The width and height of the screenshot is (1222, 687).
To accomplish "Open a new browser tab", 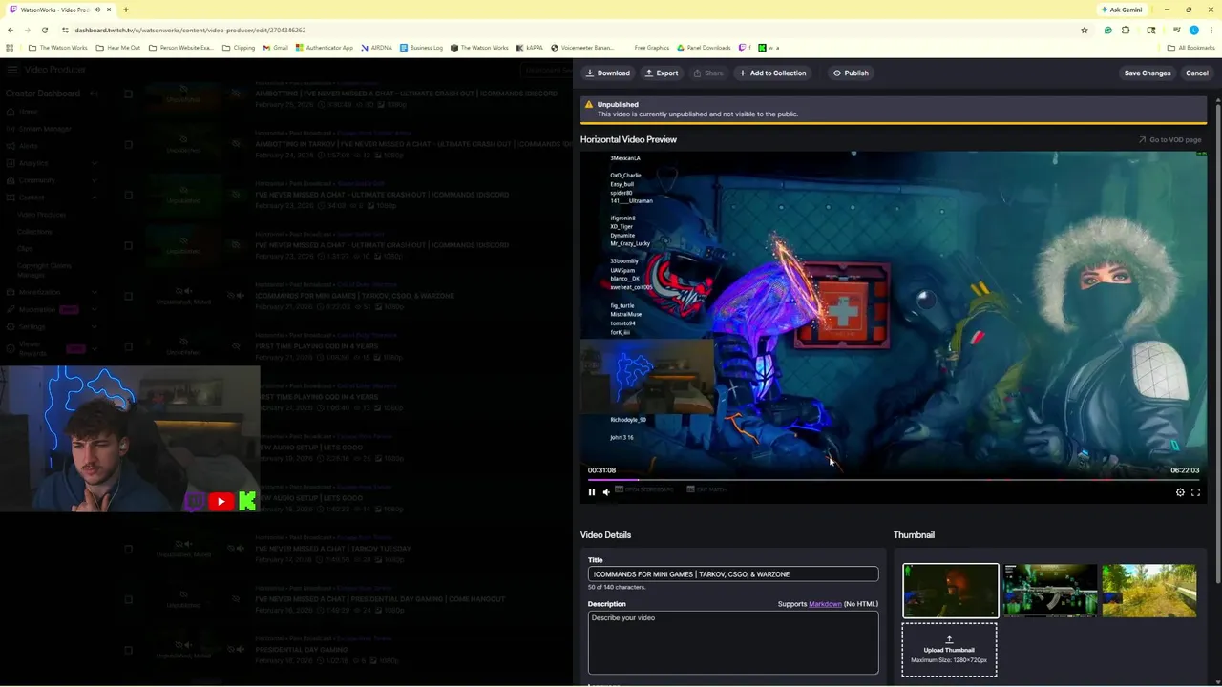I will click(126, 10).
